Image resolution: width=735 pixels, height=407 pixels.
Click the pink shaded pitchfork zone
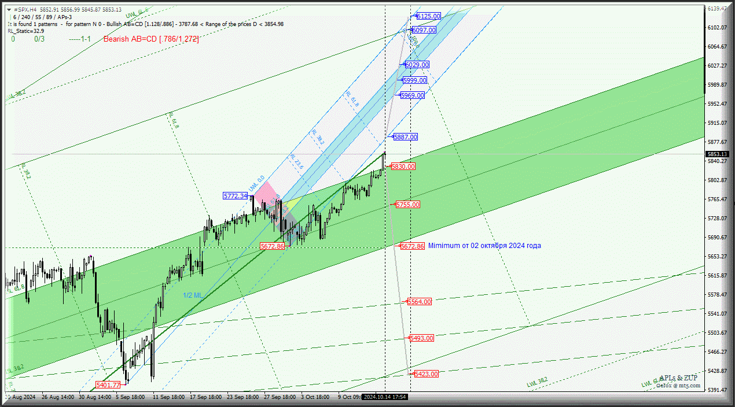point(264,195)
